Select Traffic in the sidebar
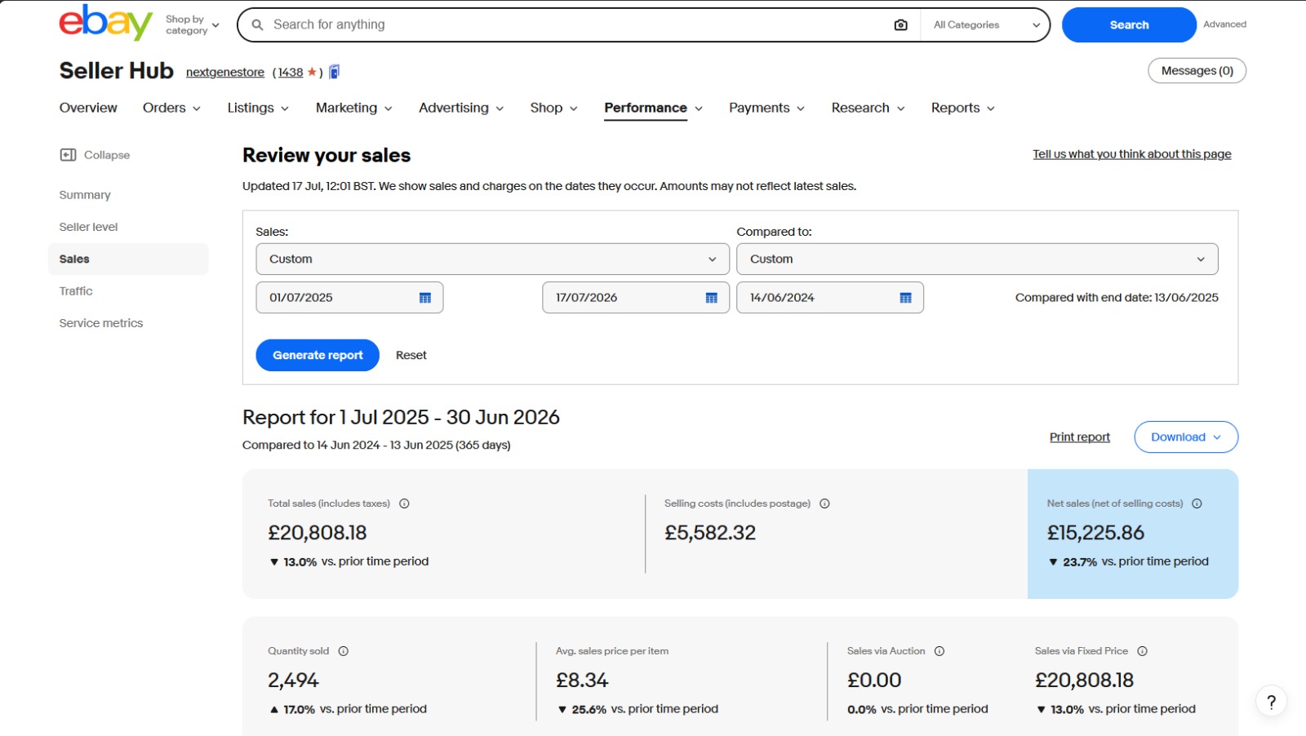Viewport: 1306px width, 736px height. tap(76, 291)
